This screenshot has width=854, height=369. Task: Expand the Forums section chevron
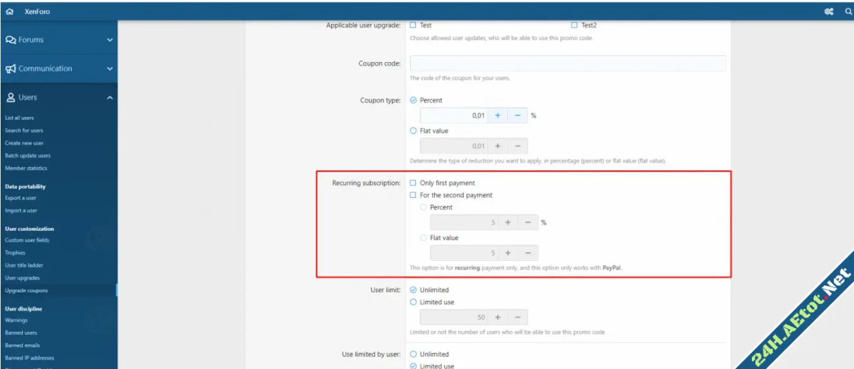coord(110,40)
